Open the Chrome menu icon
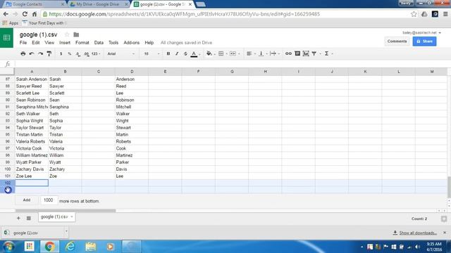451x253 pixels. pyautogui.click(x=445, y=14)
